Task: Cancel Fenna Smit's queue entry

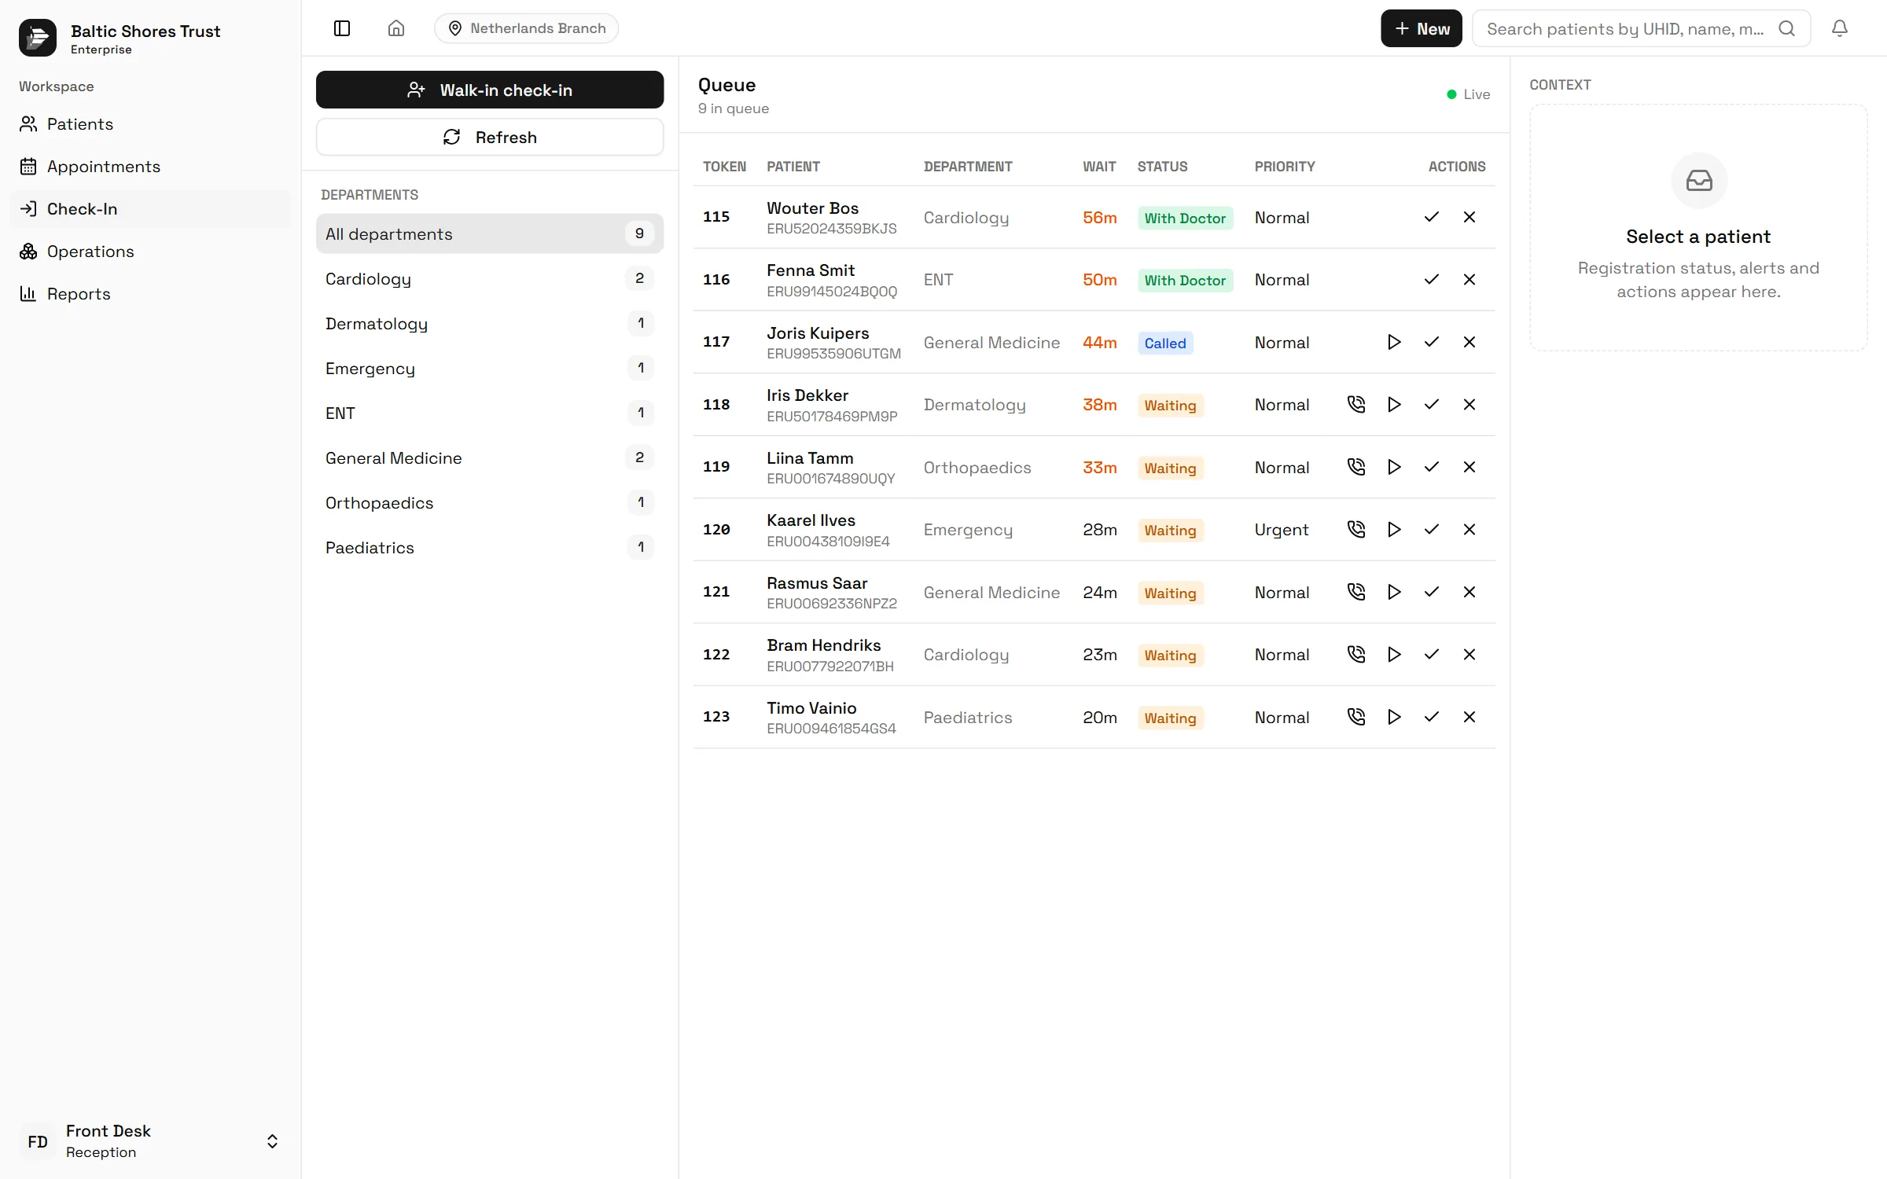Action: [1470, 279]
